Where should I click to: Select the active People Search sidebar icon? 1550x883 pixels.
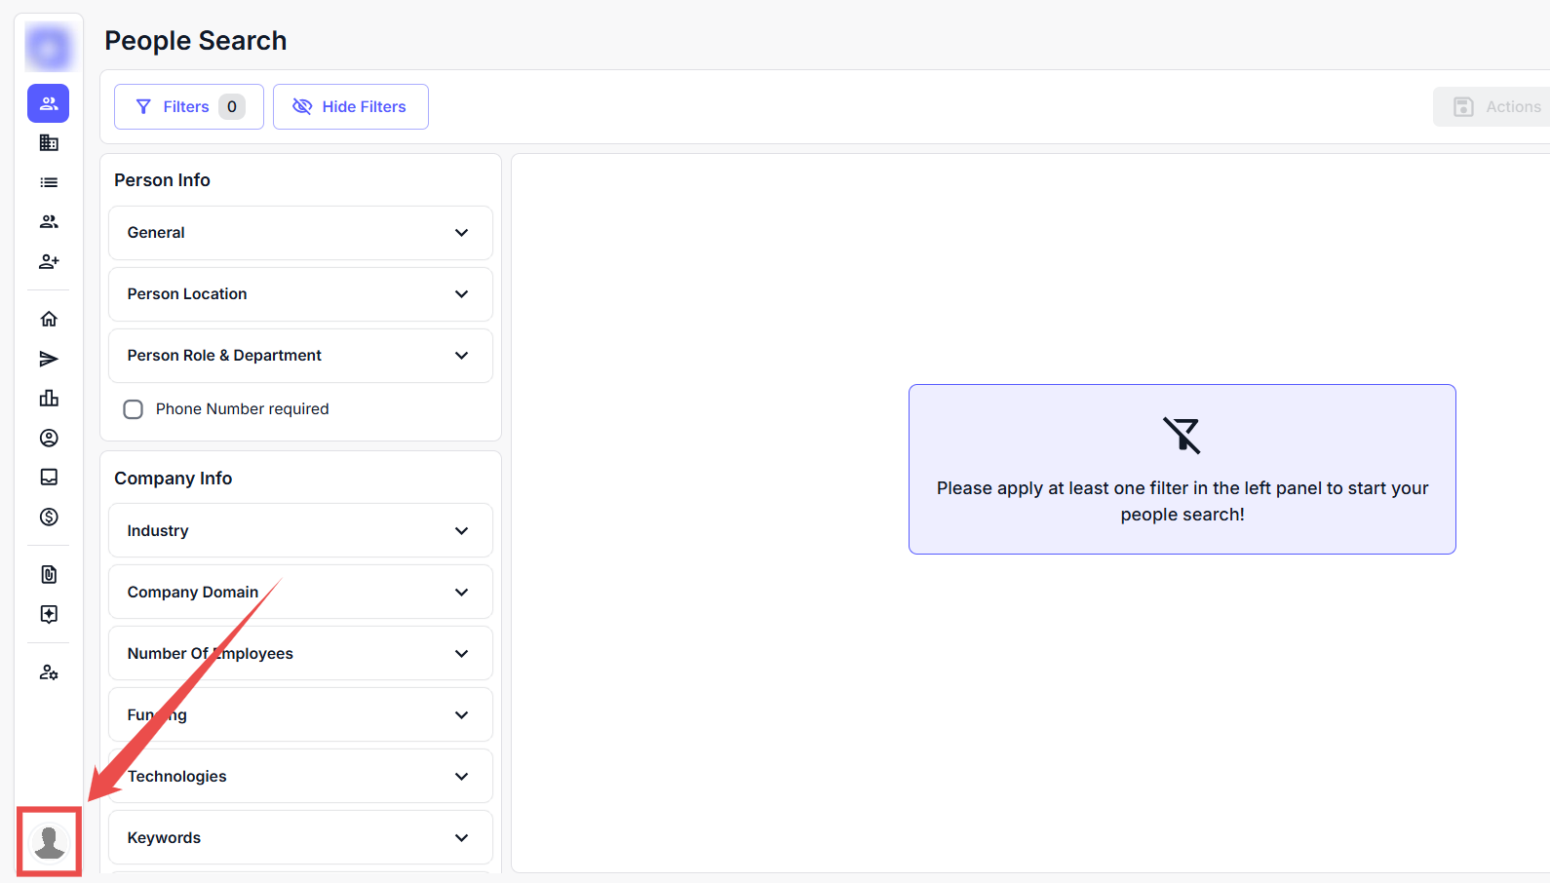[x=49, y=103]
